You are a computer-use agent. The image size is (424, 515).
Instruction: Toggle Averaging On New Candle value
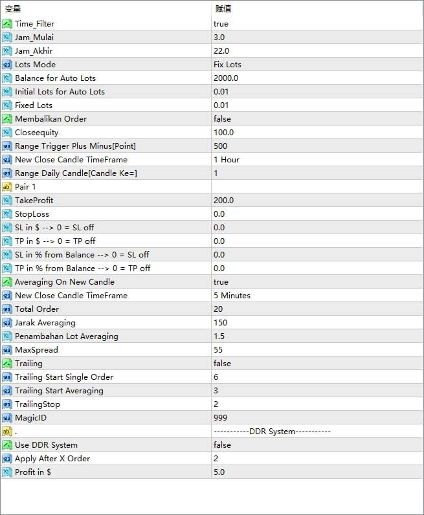[221, 282]
